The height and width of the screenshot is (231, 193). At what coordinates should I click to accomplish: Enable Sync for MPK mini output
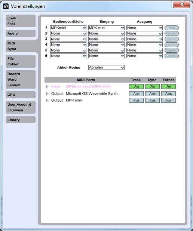pyautogui.click(x=152, y=100)
